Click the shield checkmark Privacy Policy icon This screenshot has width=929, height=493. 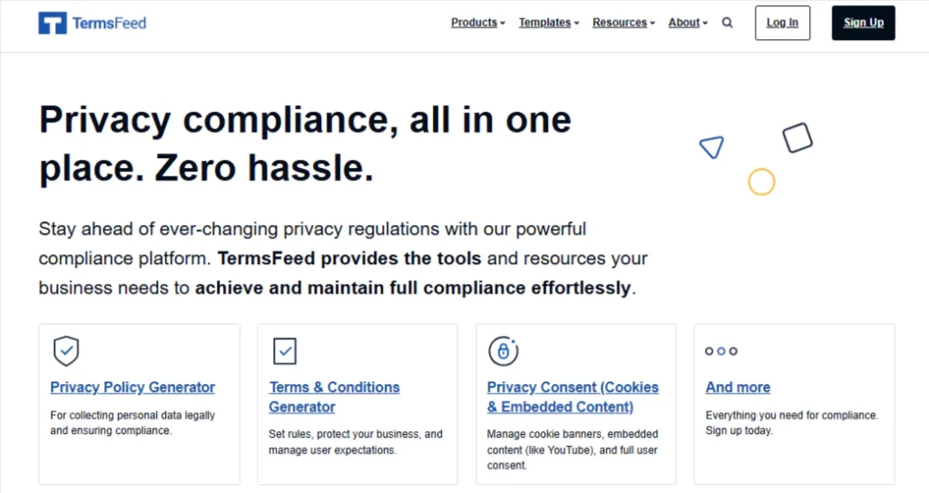point(65,350)
